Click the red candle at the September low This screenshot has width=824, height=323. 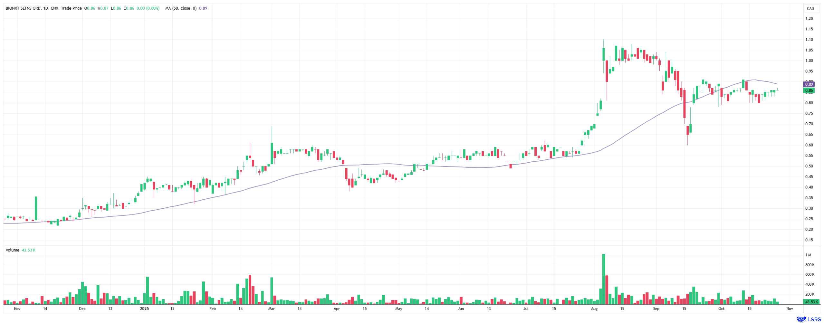(687, 130)
